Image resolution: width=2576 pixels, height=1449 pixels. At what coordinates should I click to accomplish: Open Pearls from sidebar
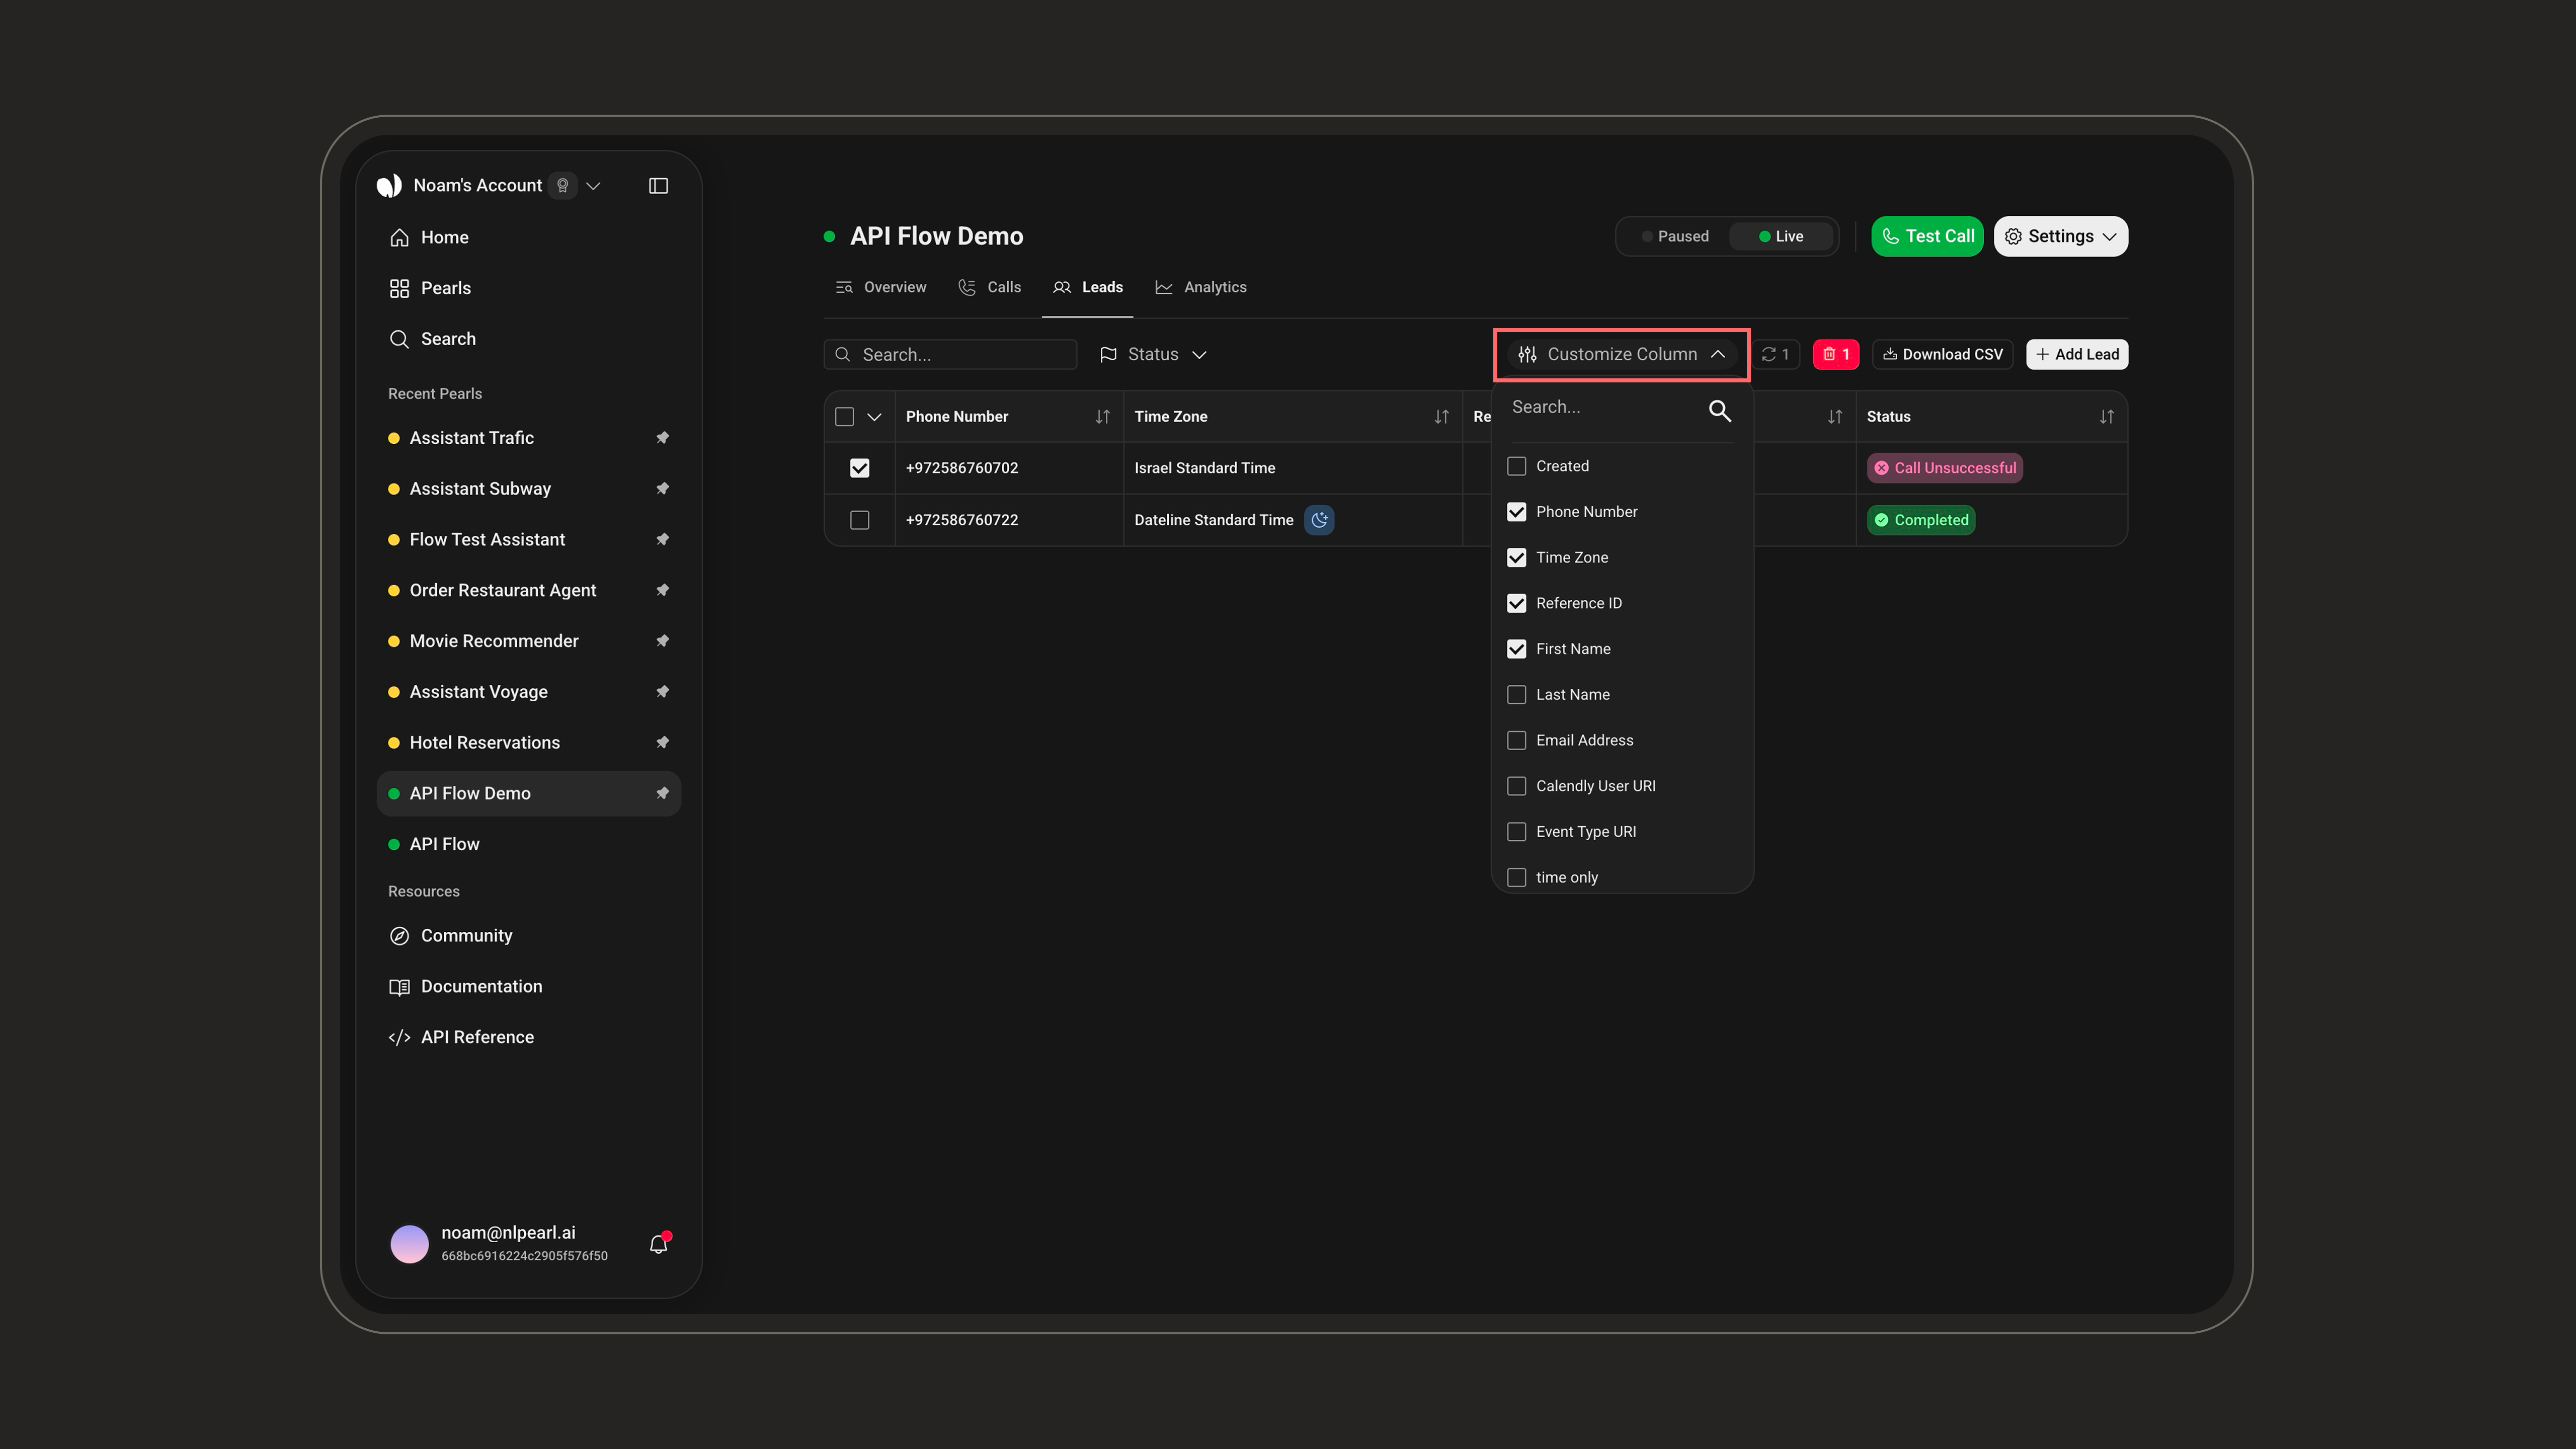(x=445, y=288)
